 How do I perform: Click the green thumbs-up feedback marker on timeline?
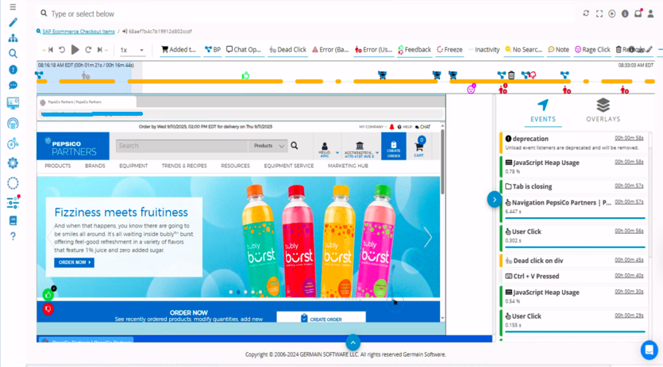coord(245,75)
